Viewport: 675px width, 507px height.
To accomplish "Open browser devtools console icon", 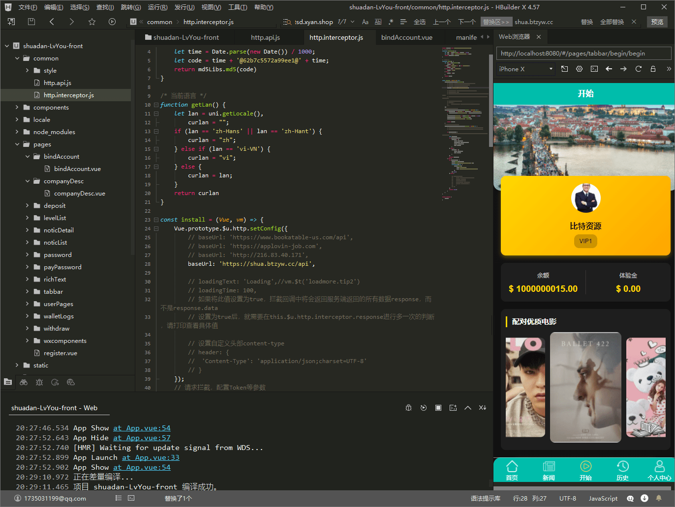I will pyautogui.click(x=594, y=69).
